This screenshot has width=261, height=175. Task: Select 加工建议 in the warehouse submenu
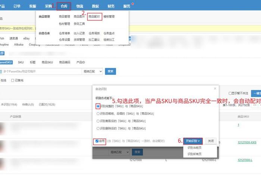coord(94,39)
